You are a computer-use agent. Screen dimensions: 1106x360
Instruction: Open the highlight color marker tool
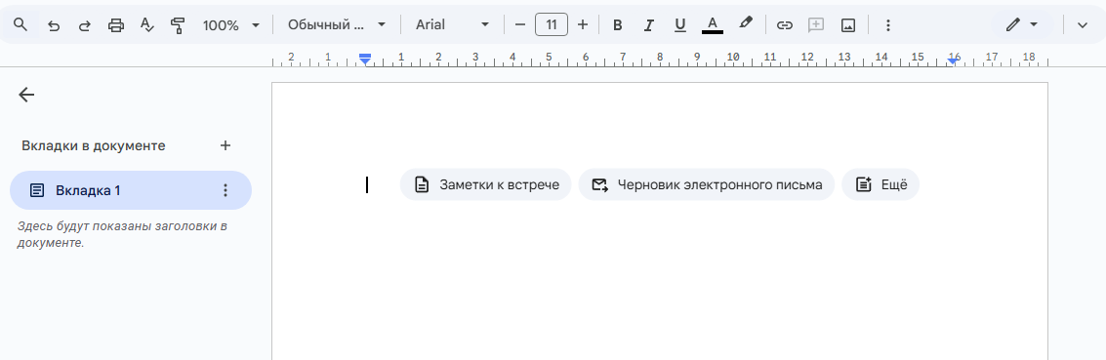[745, 24]
